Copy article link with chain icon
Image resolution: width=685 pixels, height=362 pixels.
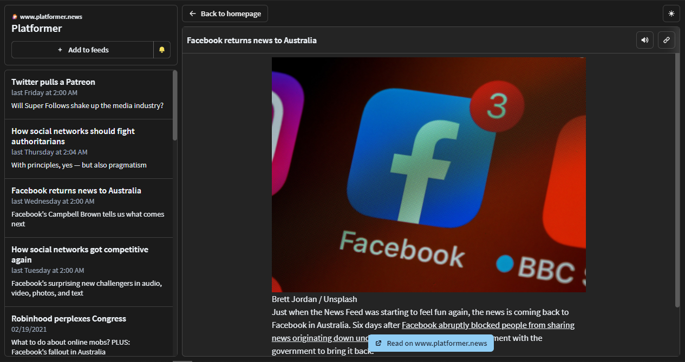coord(667,40)
